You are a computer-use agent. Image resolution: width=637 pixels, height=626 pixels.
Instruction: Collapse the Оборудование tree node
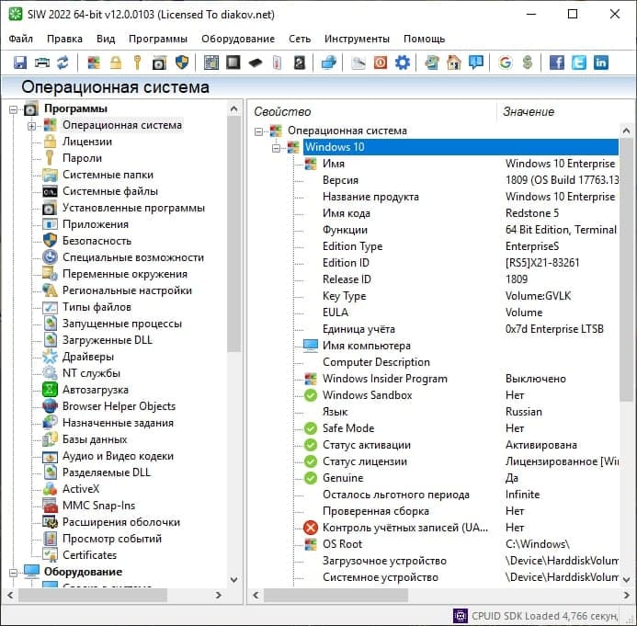tap(14, 573)
